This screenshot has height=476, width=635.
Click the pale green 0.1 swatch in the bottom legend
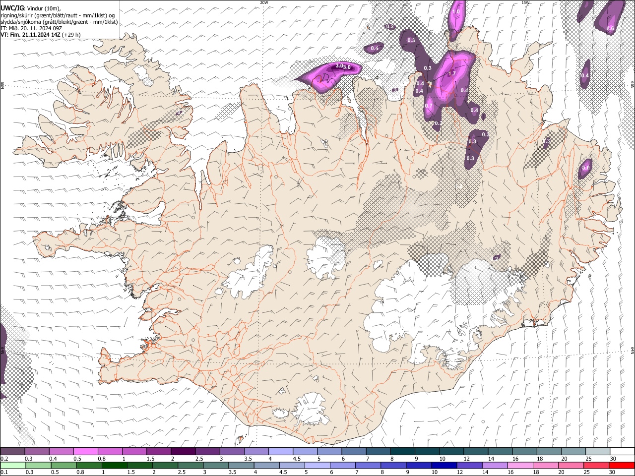[x=12, y=465]
